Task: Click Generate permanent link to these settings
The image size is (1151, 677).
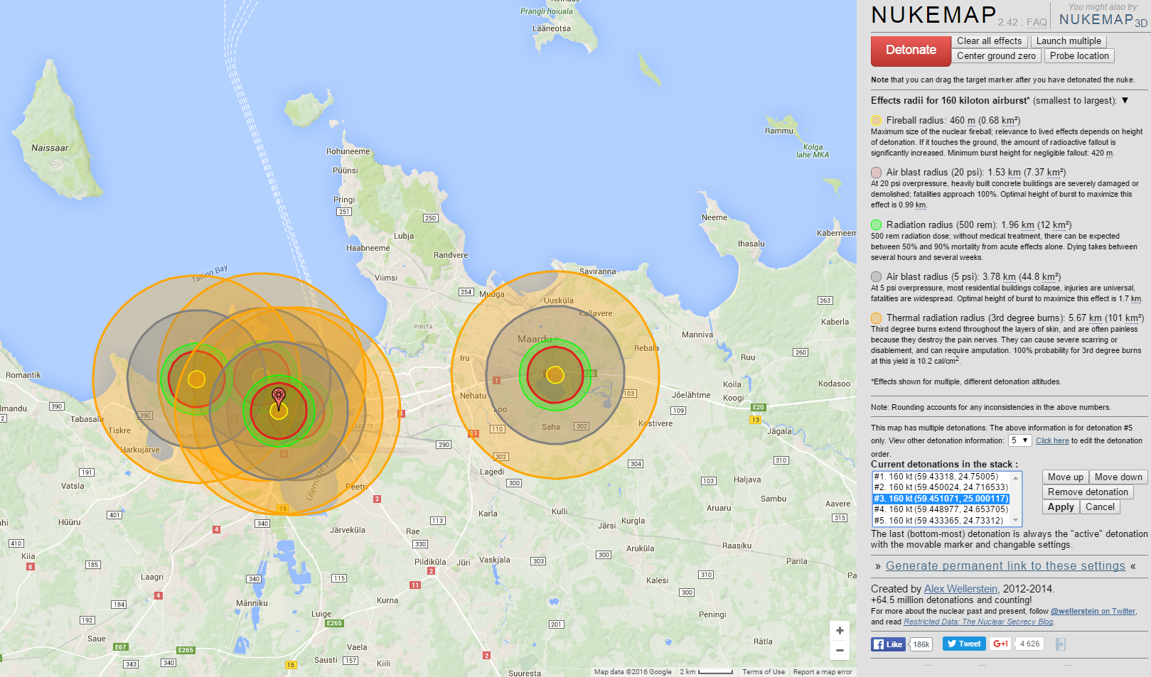Action: coord(1005,566)
